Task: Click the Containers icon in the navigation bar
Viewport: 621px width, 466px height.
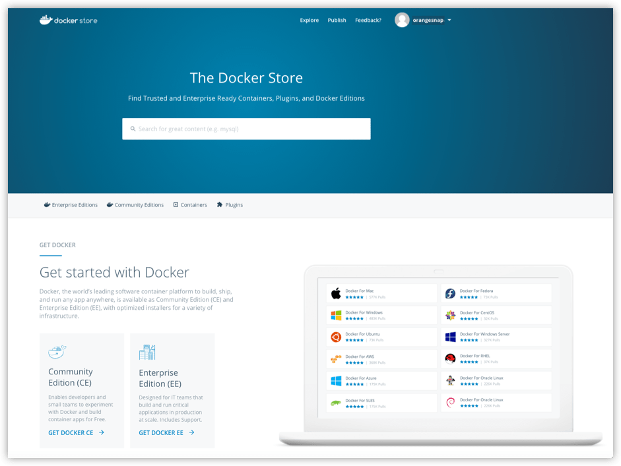Action: (175, 204)
